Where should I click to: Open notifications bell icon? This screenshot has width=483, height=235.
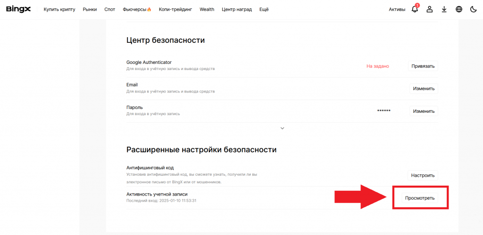415,9
